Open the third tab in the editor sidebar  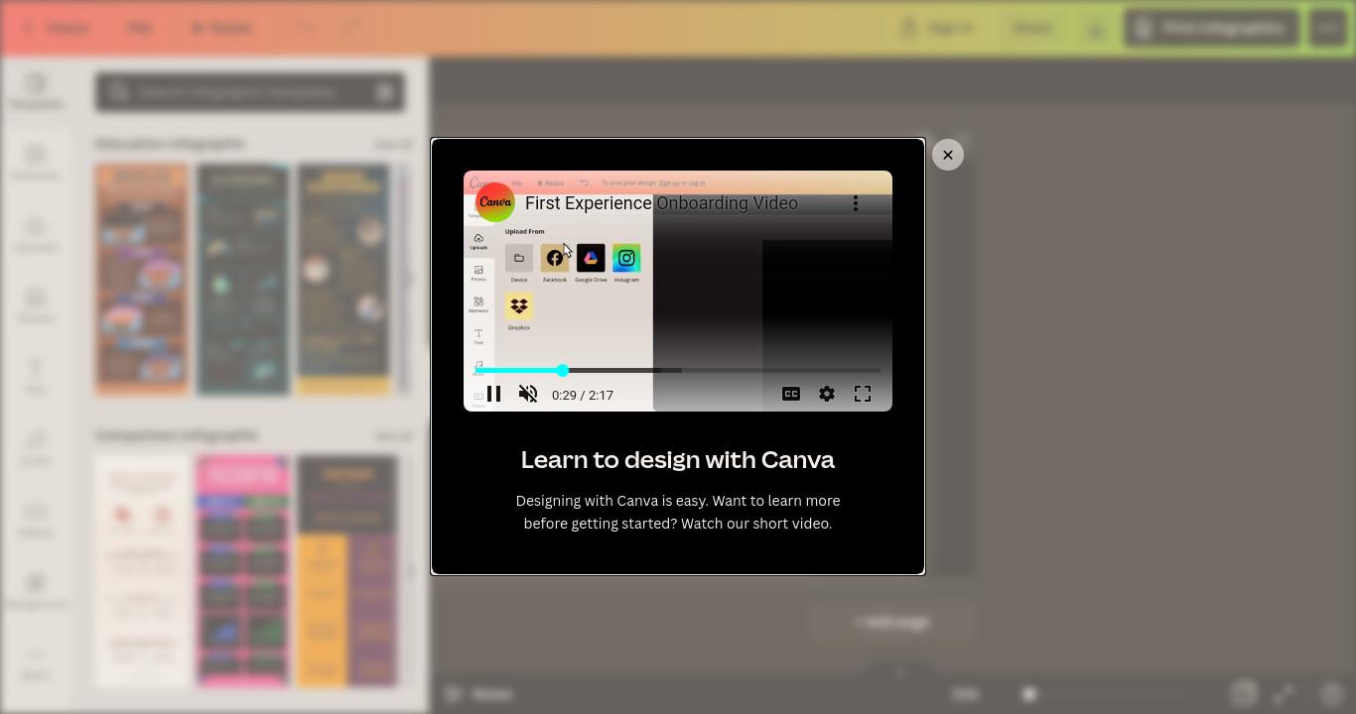(36, 234)
